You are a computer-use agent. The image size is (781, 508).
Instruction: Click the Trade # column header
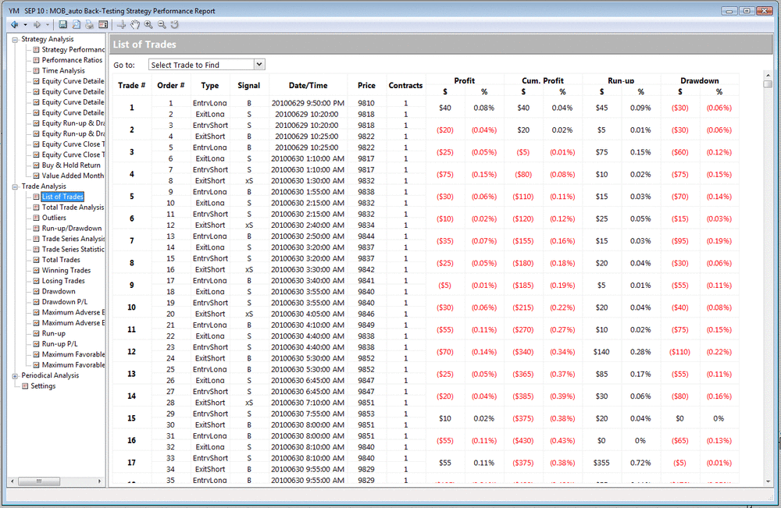(131, 86)
